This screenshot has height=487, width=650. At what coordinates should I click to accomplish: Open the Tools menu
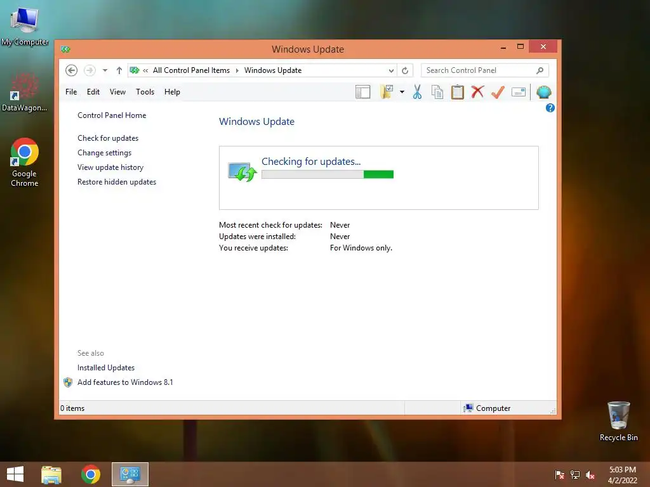pos(145,92)
